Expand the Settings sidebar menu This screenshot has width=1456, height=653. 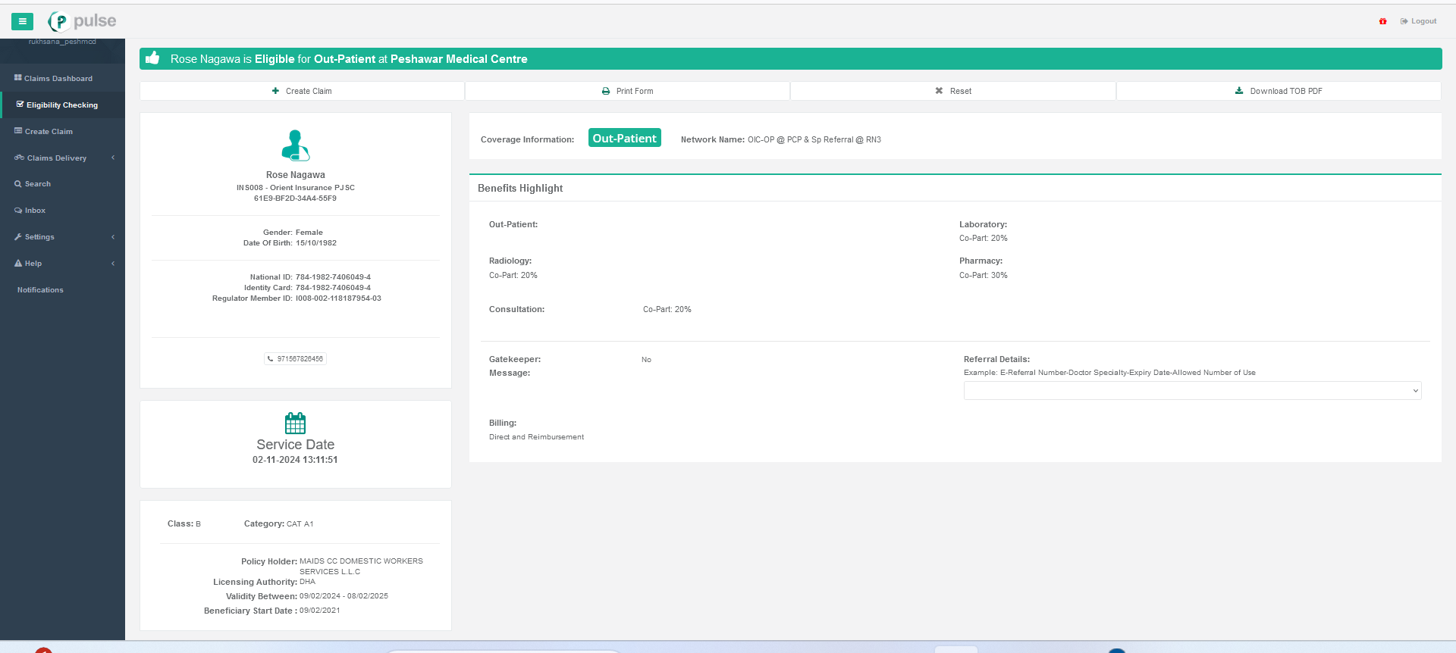click(39, 237)
